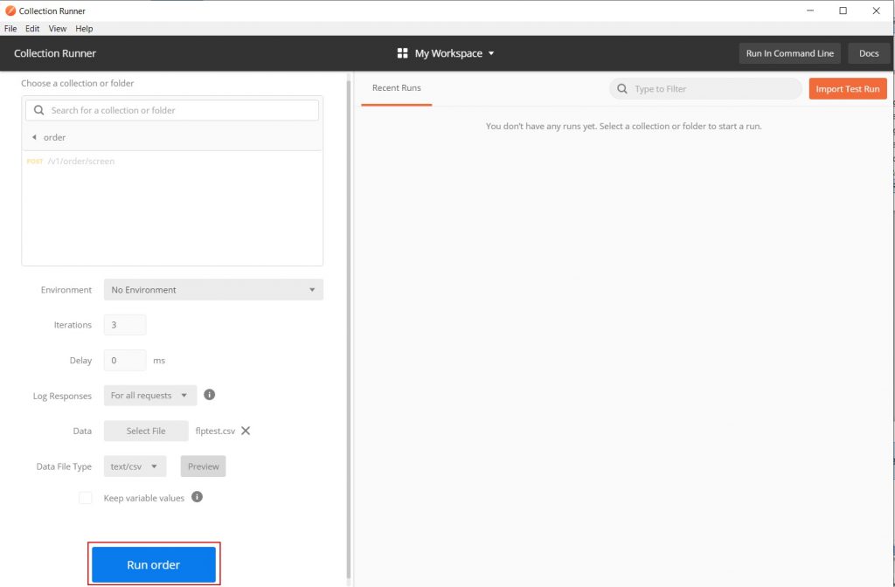Click the workspace grid icon
The height and width of the screenshot is (587, 895).
[402, 53]
